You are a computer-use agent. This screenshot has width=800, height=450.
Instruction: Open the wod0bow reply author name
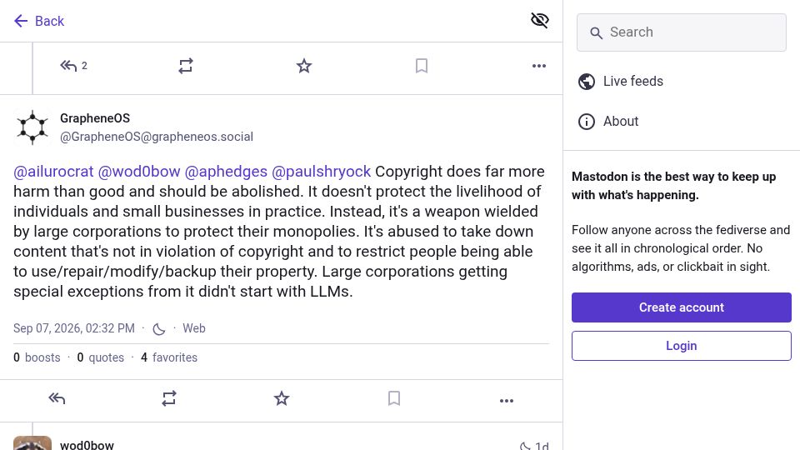tap(87, 445)
